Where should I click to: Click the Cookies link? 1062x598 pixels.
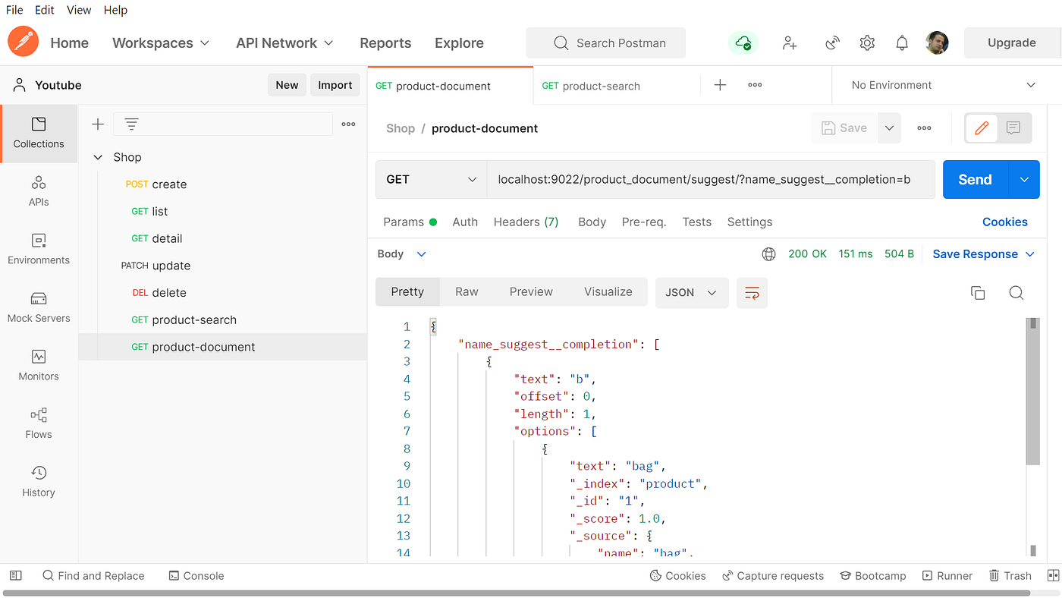(1004, 222)
